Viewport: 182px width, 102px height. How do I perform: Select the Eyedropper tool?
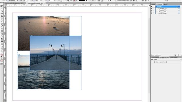pos(2,47)
